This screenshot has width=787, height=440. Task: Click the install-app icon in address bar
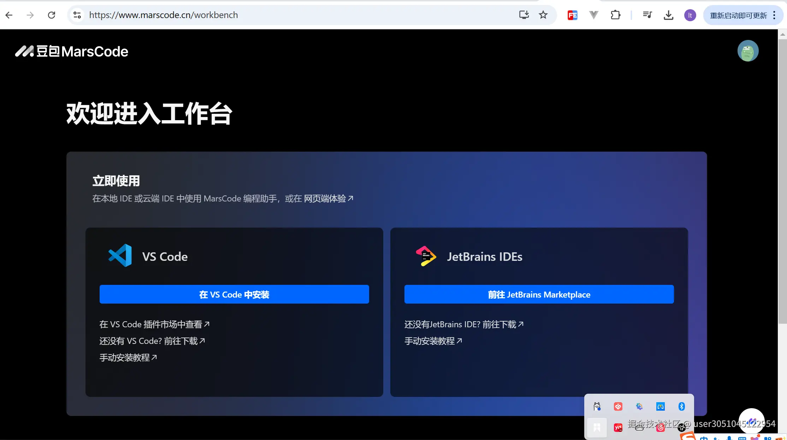(x=524, y=15)
